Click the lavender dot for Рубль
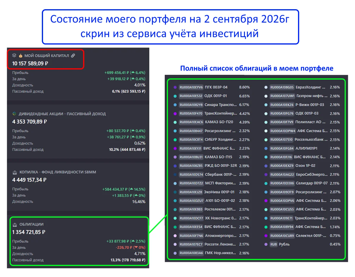355x277 pixels. [266, 244]
